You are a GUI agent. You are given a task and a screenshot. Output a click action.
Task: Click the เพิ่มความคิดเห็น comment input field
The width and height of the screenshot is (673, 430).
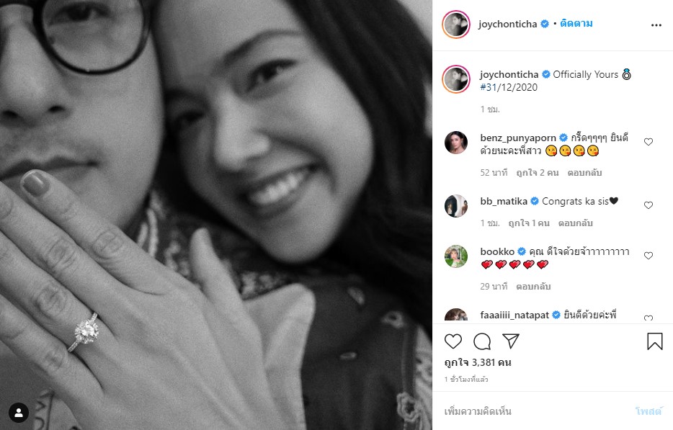click(x=537, y=411)
